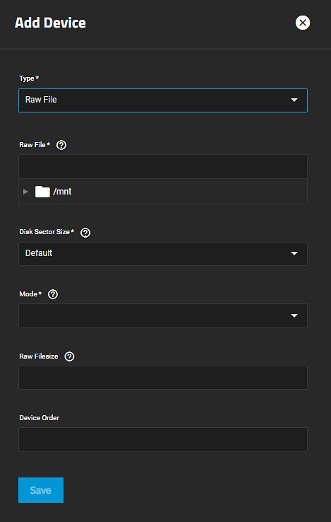Click the Add Device heading
Screen dimensions: 331x522
pyautogui.click(x=51, y=23)
